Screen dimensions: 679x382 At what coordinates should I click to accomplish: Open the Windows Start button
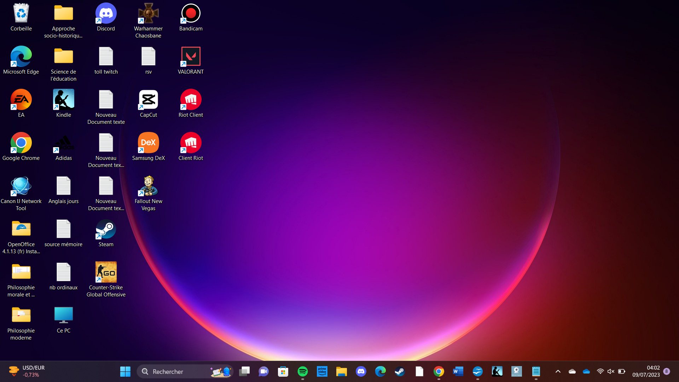(125, 371)
